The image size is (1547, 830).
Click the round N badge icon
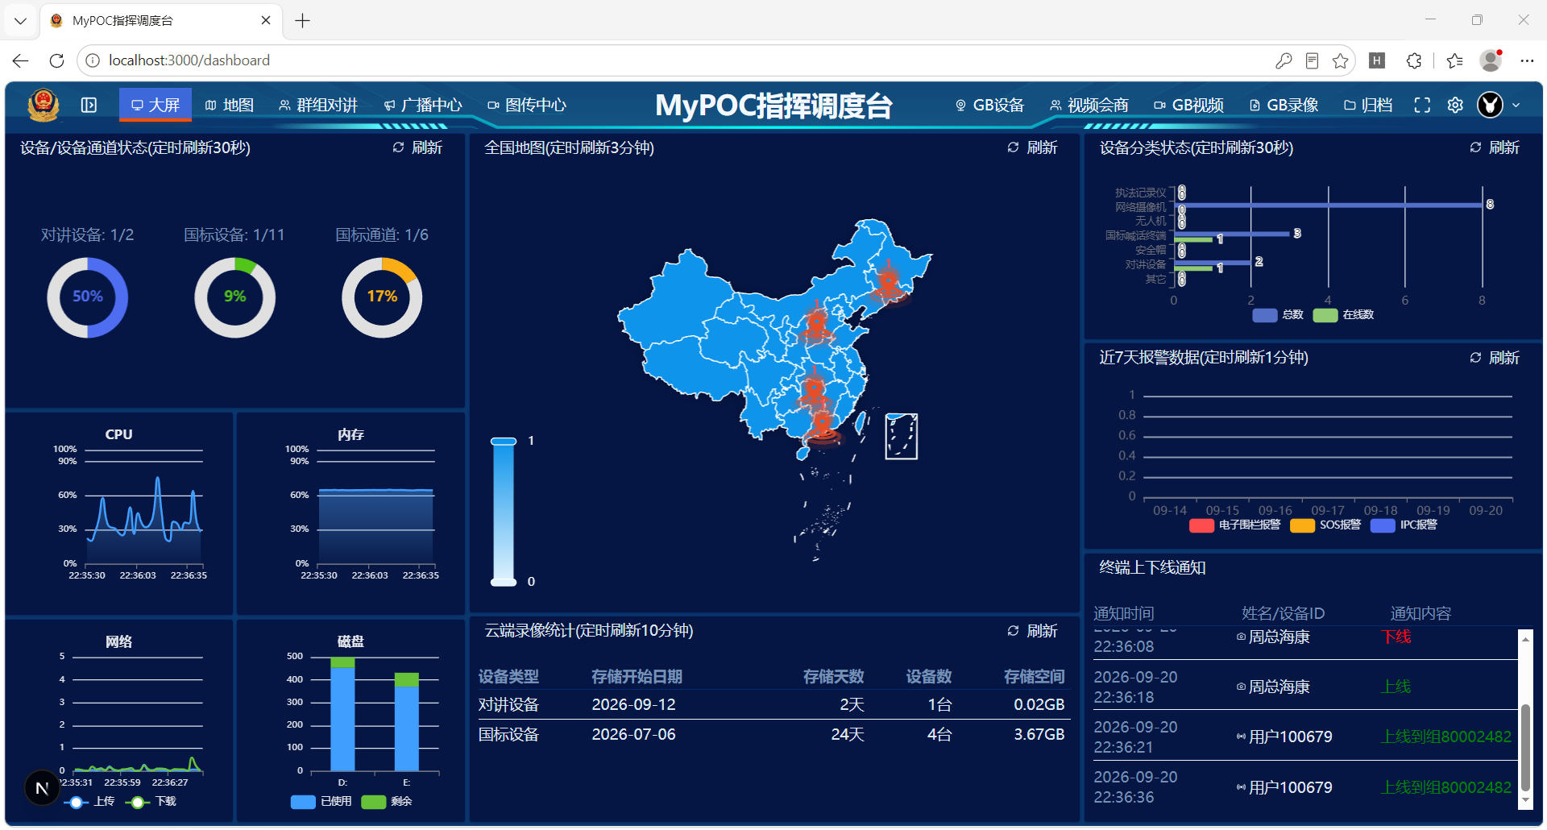click(42, 788)
